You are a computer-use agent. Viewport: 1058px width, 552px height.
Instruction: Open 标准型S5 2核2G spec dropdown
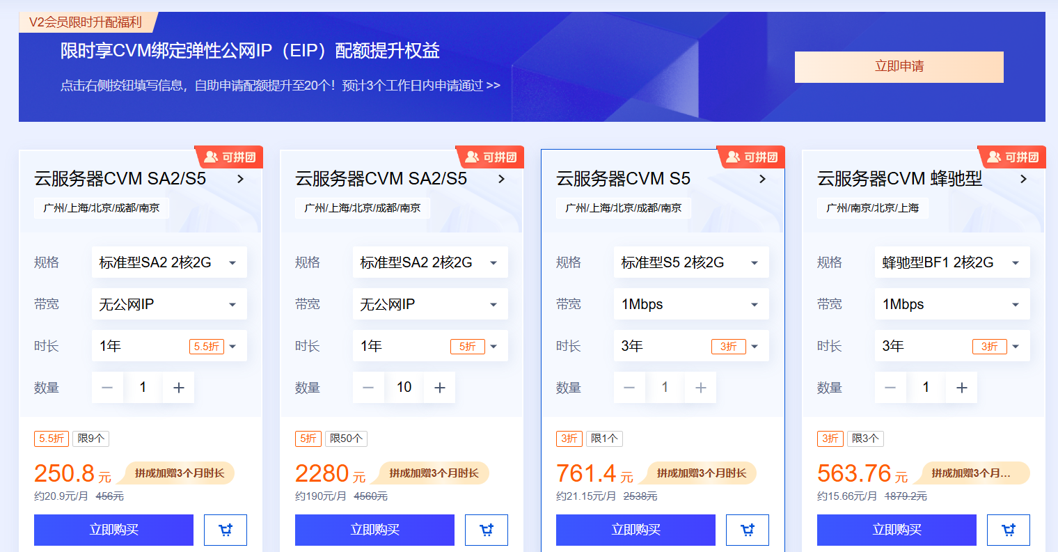pos(691,262)
